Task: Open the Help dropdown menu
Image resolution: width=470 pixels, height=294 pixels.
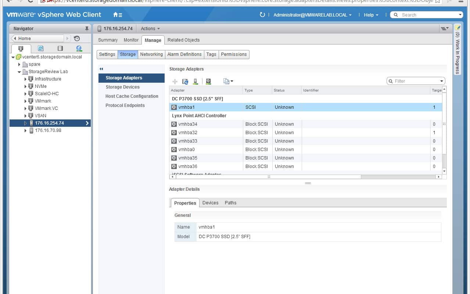Action: click(x=371, y=15)
